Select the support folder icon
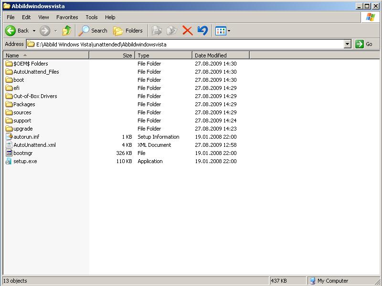 (x=9, y=121)
